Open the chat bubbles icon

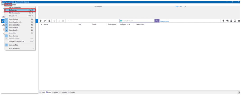point(227,21)
